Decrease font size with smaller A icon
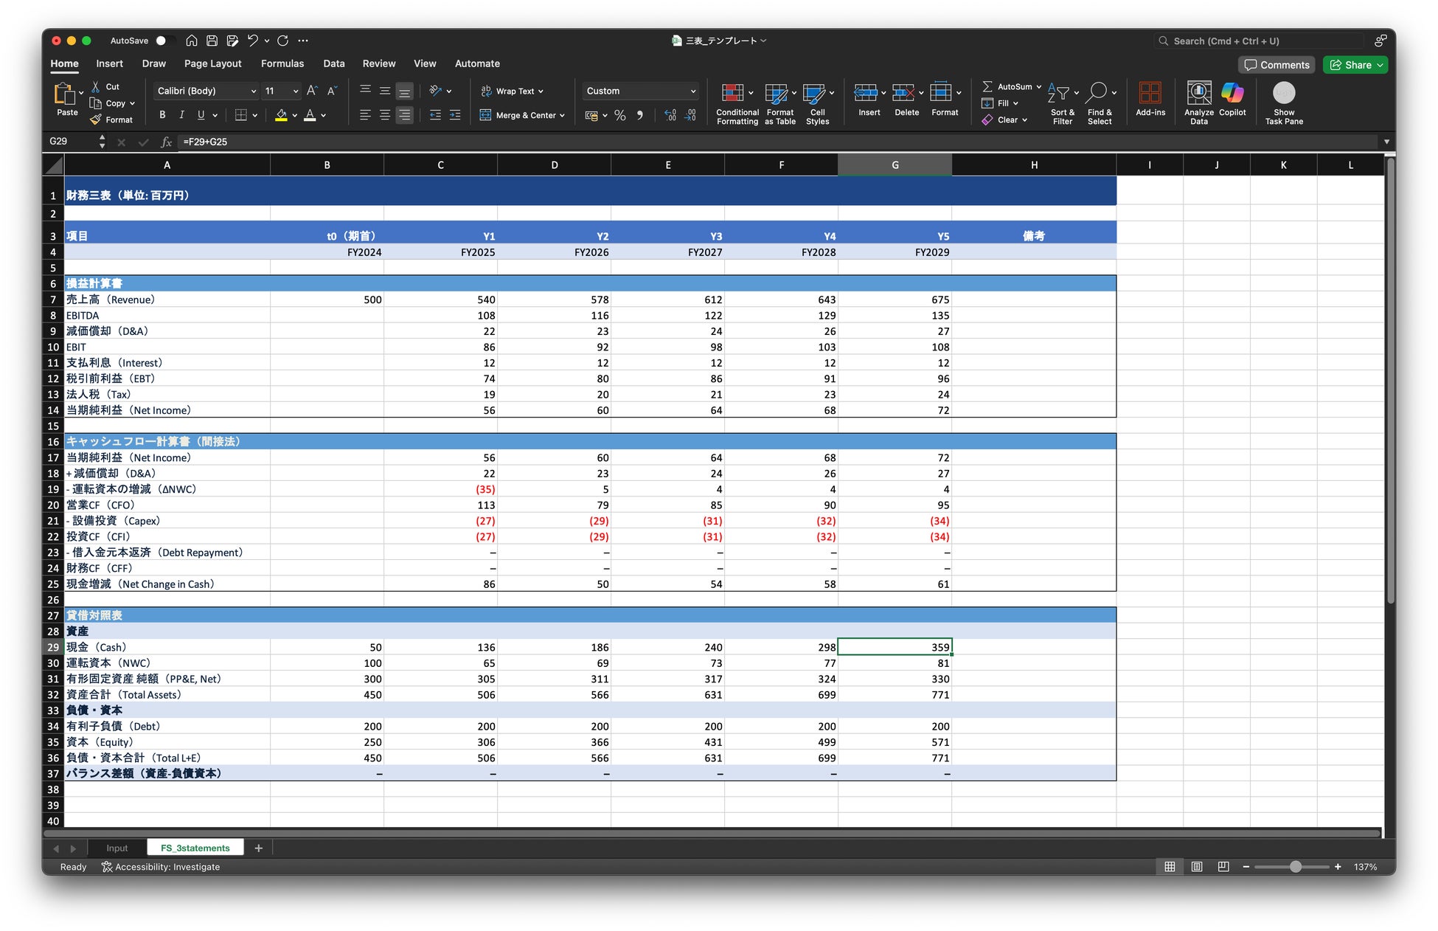This screenshot has width=1438, height=931. (332, 91)
